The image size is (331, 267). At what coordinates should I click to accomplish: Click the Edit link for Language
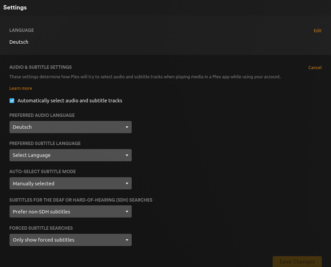(318, 31)
